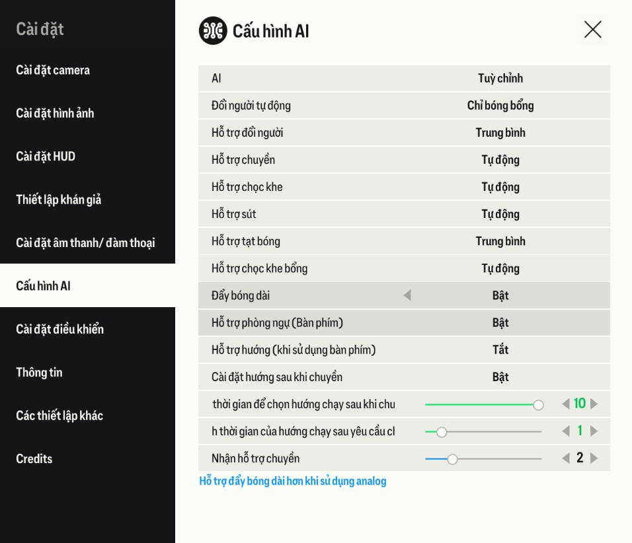Open the Credits page

coord(34,458)
